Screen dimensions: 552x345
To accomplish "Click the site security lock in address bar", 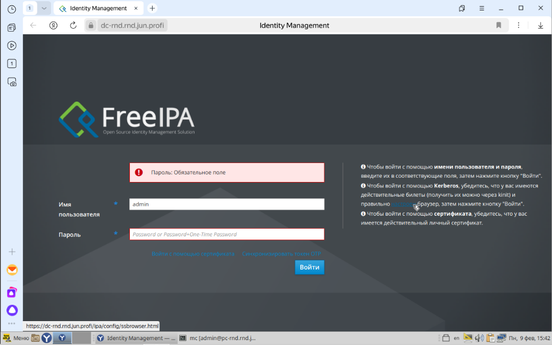I will [90, 24].
